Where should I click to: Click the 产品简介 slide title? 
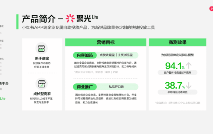pyautogui.click(x=39, y=19)
